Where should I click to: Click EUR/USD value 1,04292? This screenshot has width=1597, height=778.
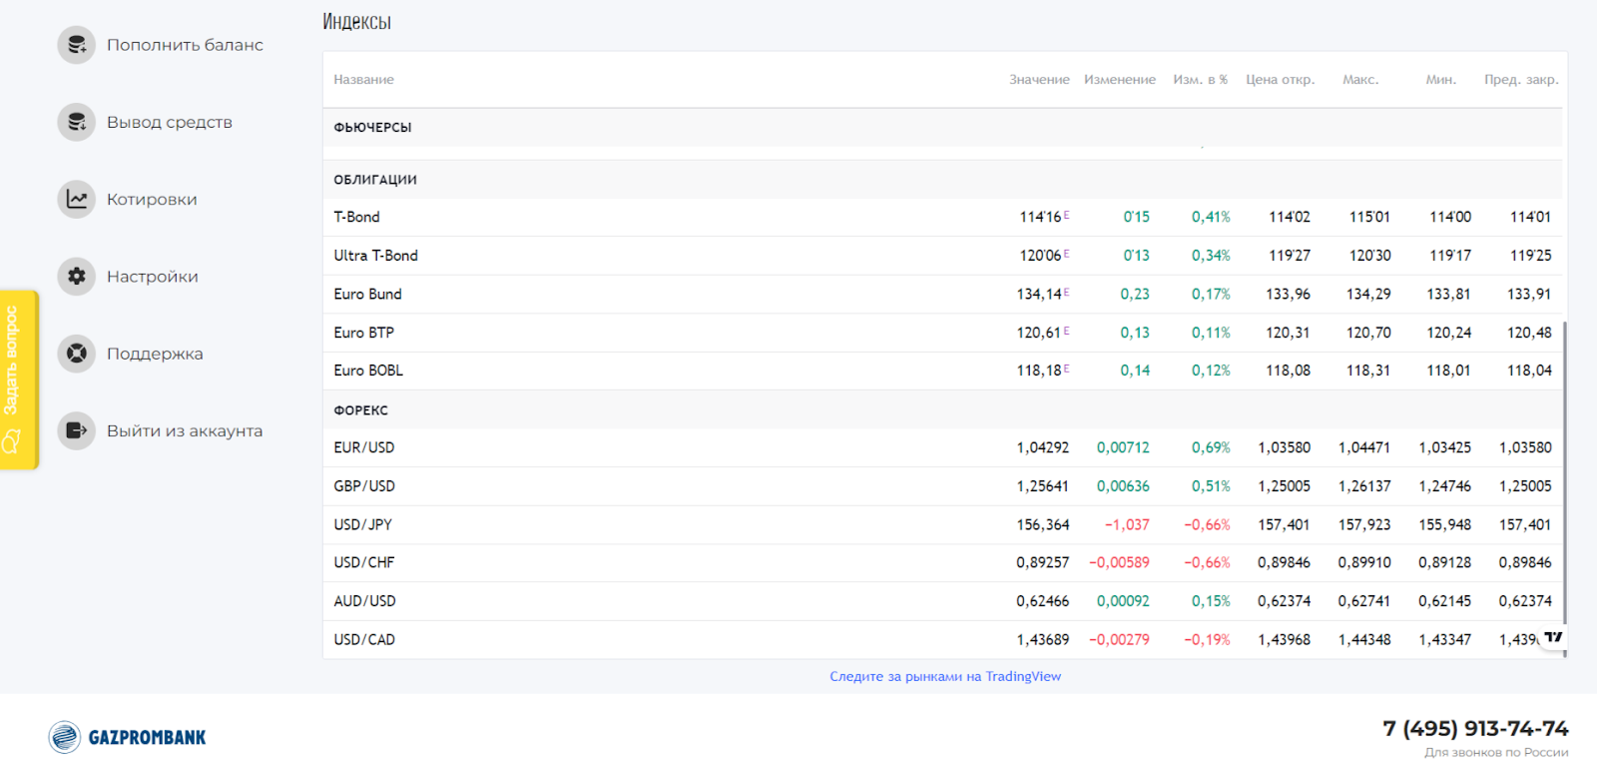tap(1042, 447)
